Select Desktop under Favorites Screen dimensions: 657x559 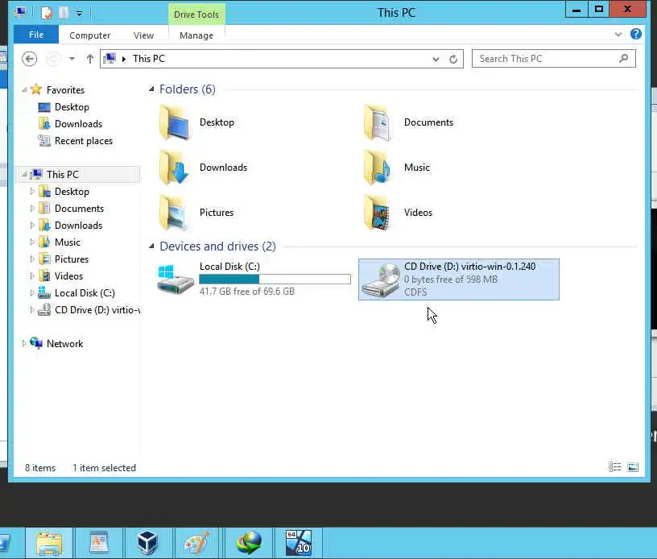coord(72,107)
